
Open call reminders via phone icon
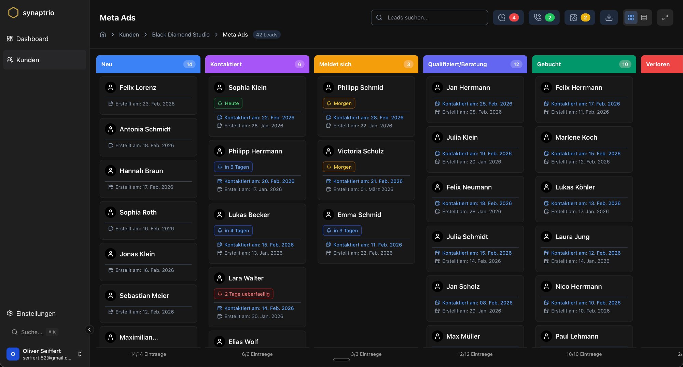pos(543,17)
